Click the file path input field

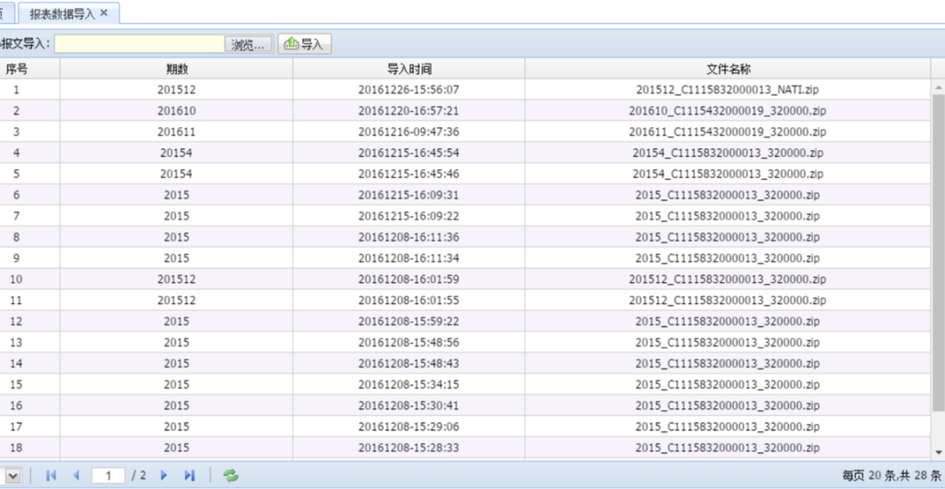[139, 45]
